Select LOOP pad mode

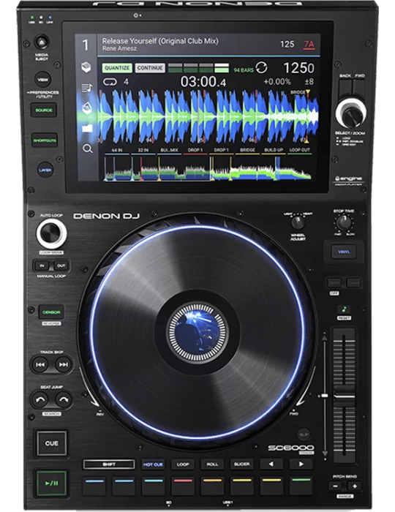point(182,464)
